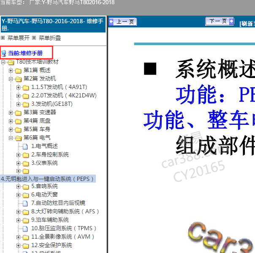
Task: Expand the 2.车身控制系统 node
Action: click(x=19, y=155)
